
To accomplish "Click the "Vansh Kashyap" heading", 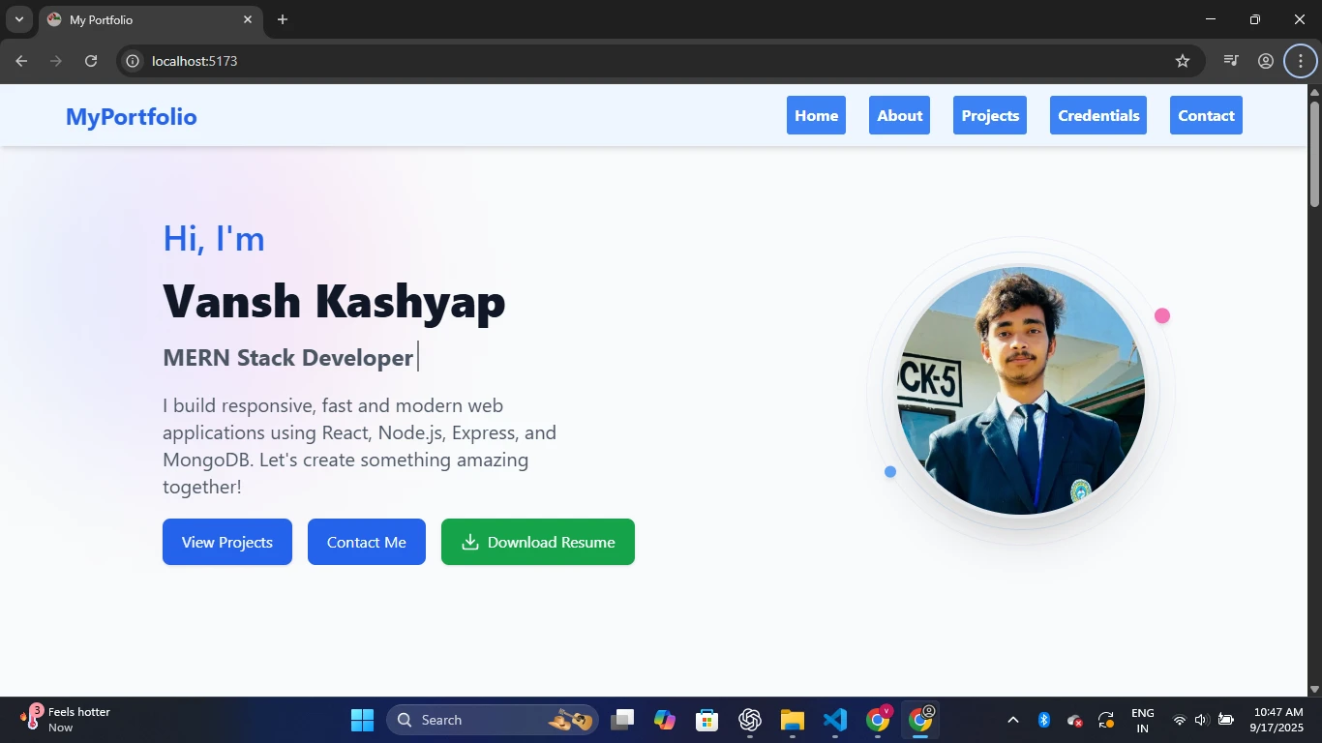I will (x=334, y=301).
